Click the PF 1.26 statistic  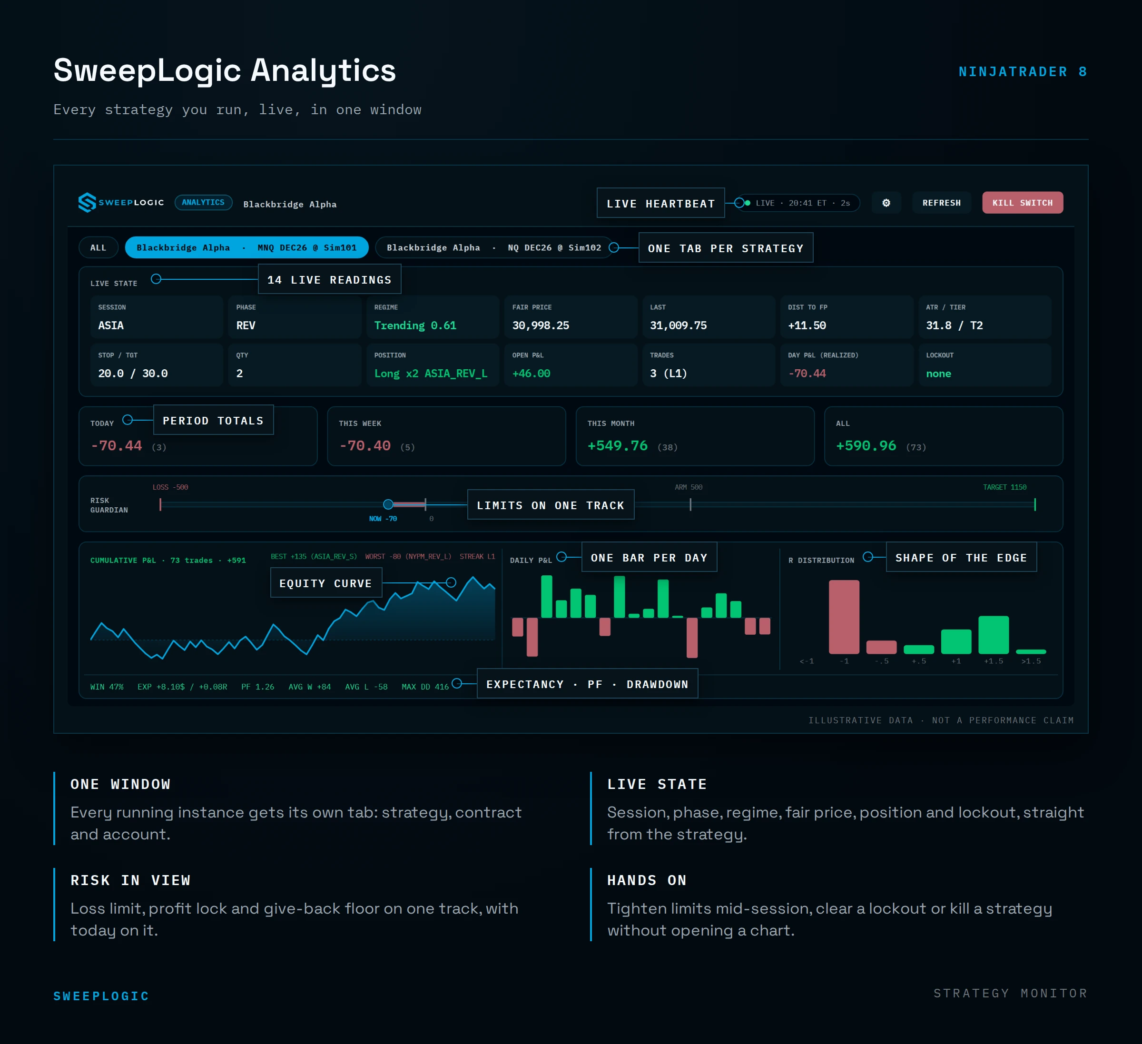coord(257,687)
